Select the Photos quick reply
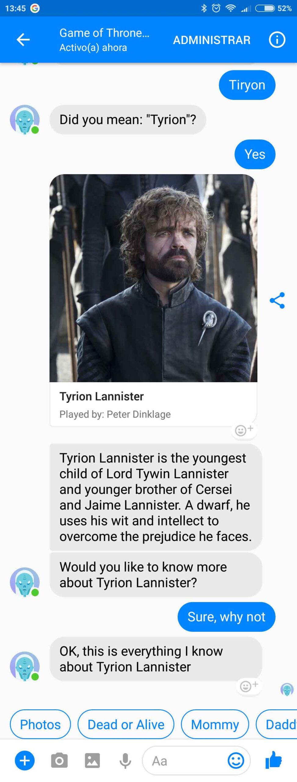Viewport: 297px width, 782px height. coord(40,724)
